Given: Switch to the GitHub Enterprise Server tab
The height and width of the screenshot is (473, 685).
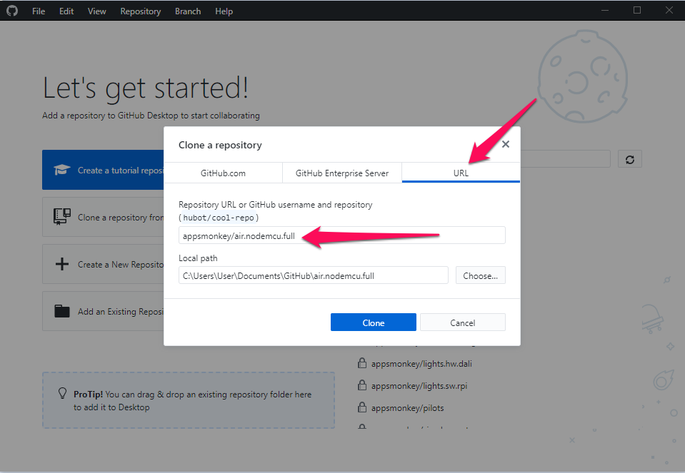Looking at the screenshot, I should tap(342, 173).
